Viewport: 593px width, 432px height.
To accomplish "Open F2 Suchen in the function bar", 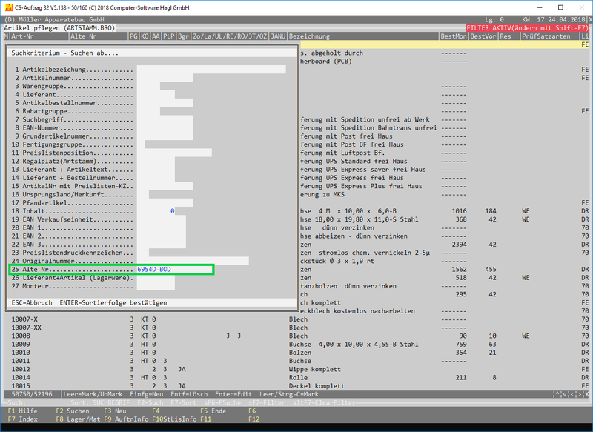I will pyautogui.click(x=73, y=410).
